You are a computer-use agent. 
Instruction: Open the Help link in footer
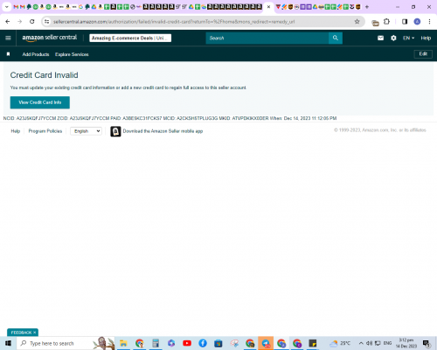(x=16, y=131)
